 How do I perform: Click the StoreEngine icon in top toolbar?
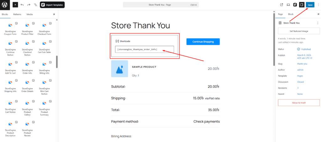(x=295, y=5)
